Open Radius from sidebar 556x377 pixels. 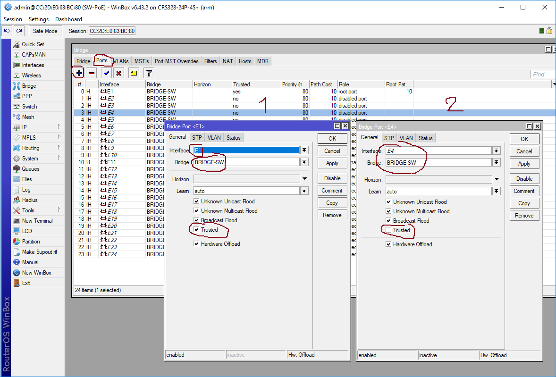(x=30, y=200)
